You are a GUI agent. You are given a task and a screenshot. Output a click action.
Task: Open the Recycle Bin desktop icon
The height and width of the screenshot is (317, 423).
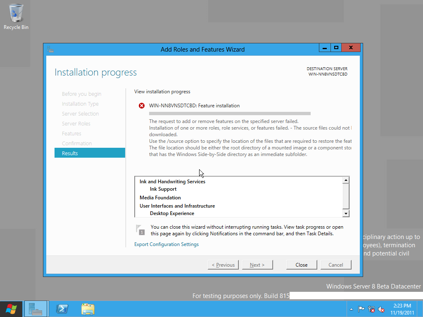(x=16, y=17)
